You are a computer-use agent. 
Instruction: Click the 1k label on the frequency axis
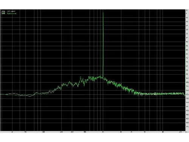coord(103,132)
